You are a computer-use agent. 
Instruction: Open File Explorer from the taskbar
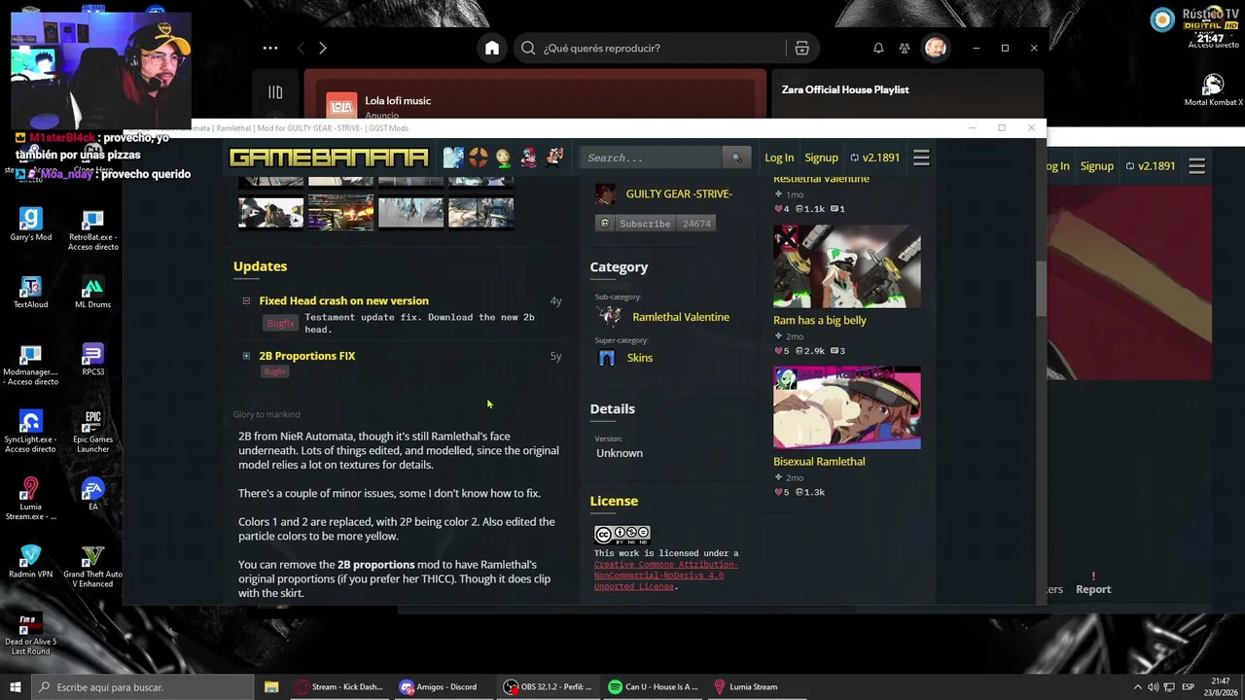coord(271,687)
